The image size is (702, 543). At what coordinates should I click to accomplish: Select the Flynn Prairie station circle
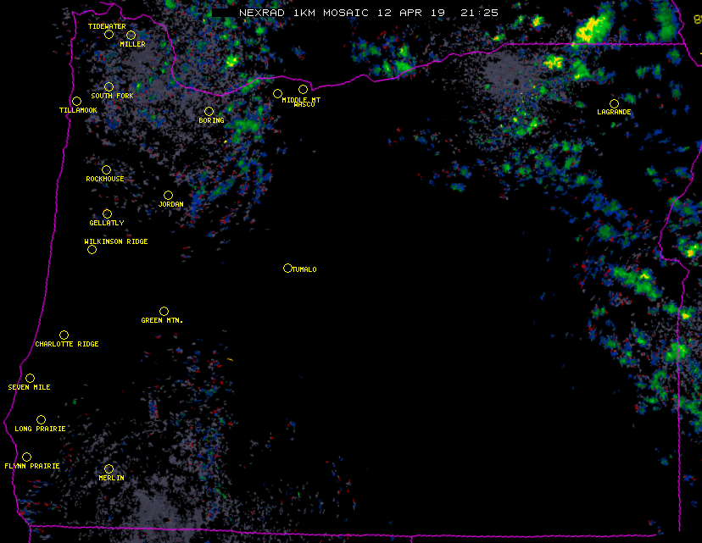click(x=26, y=457)
